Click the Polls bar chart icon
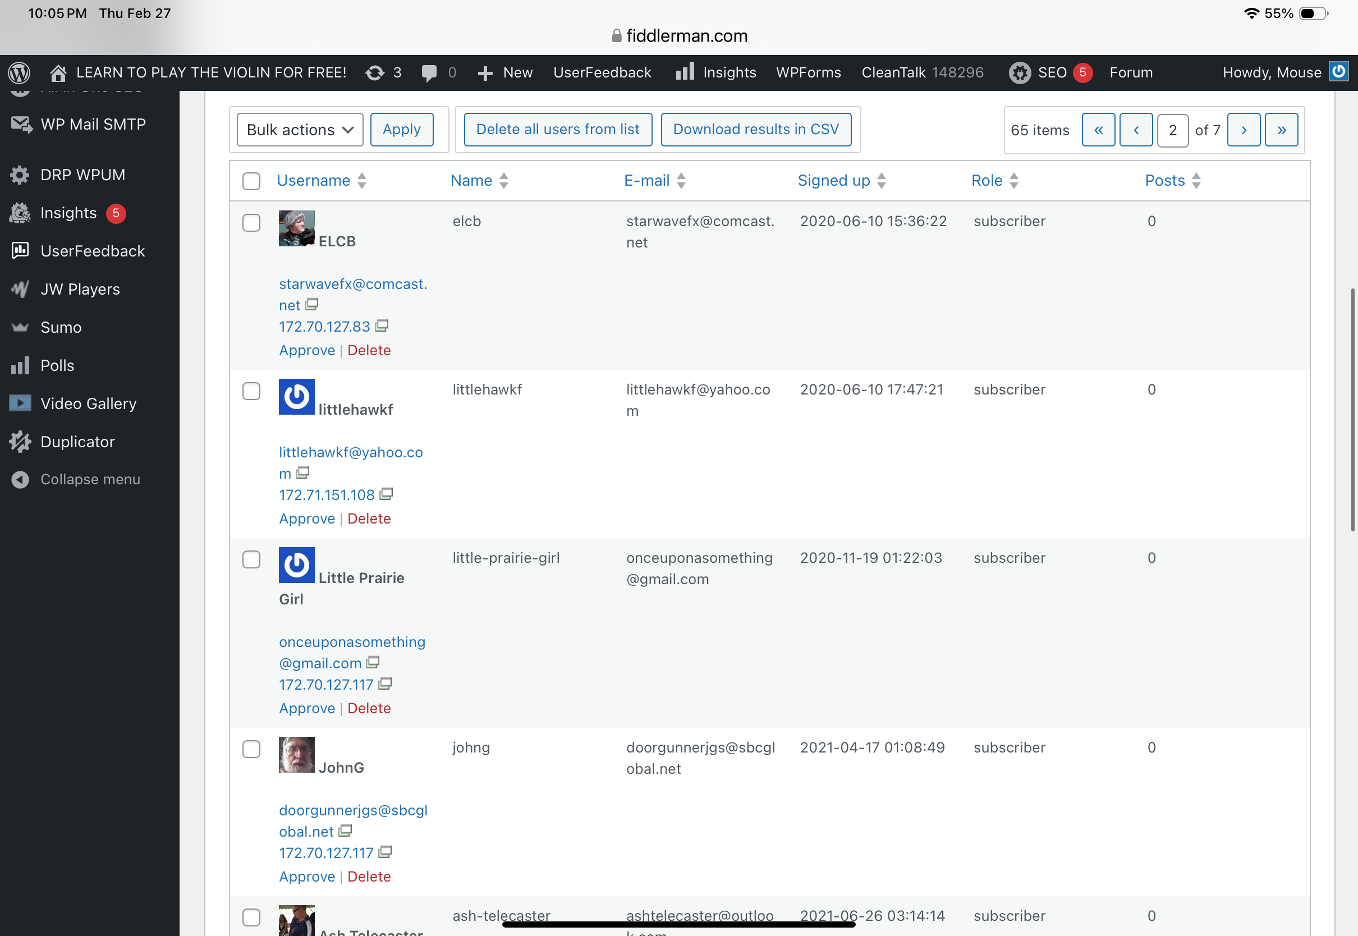 coord(20,365)
